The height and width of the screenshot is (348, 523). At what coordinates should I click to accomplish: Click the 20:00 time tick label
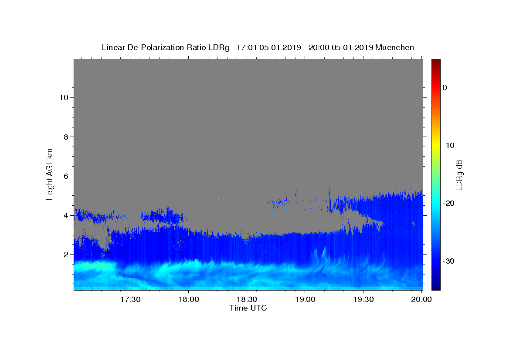pos(422,300)
